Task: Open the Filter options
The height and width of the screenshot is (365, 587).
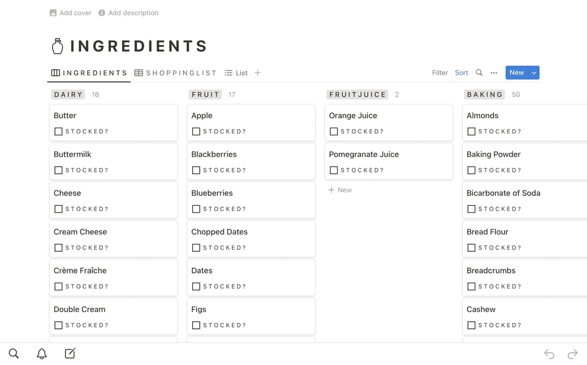Action: [x=440, y=73]
